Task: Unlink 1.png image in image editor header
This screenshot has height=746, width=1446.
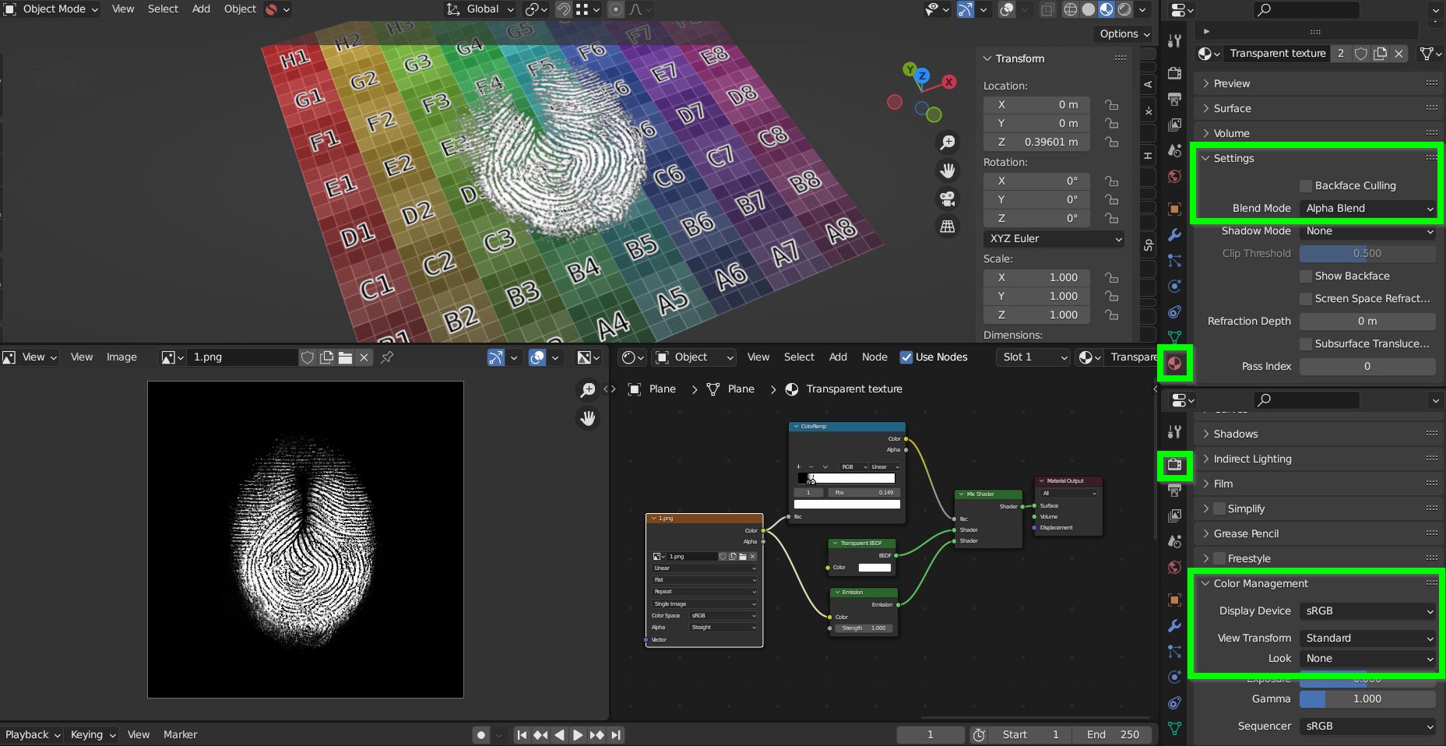Action: [x=364, y=357]
